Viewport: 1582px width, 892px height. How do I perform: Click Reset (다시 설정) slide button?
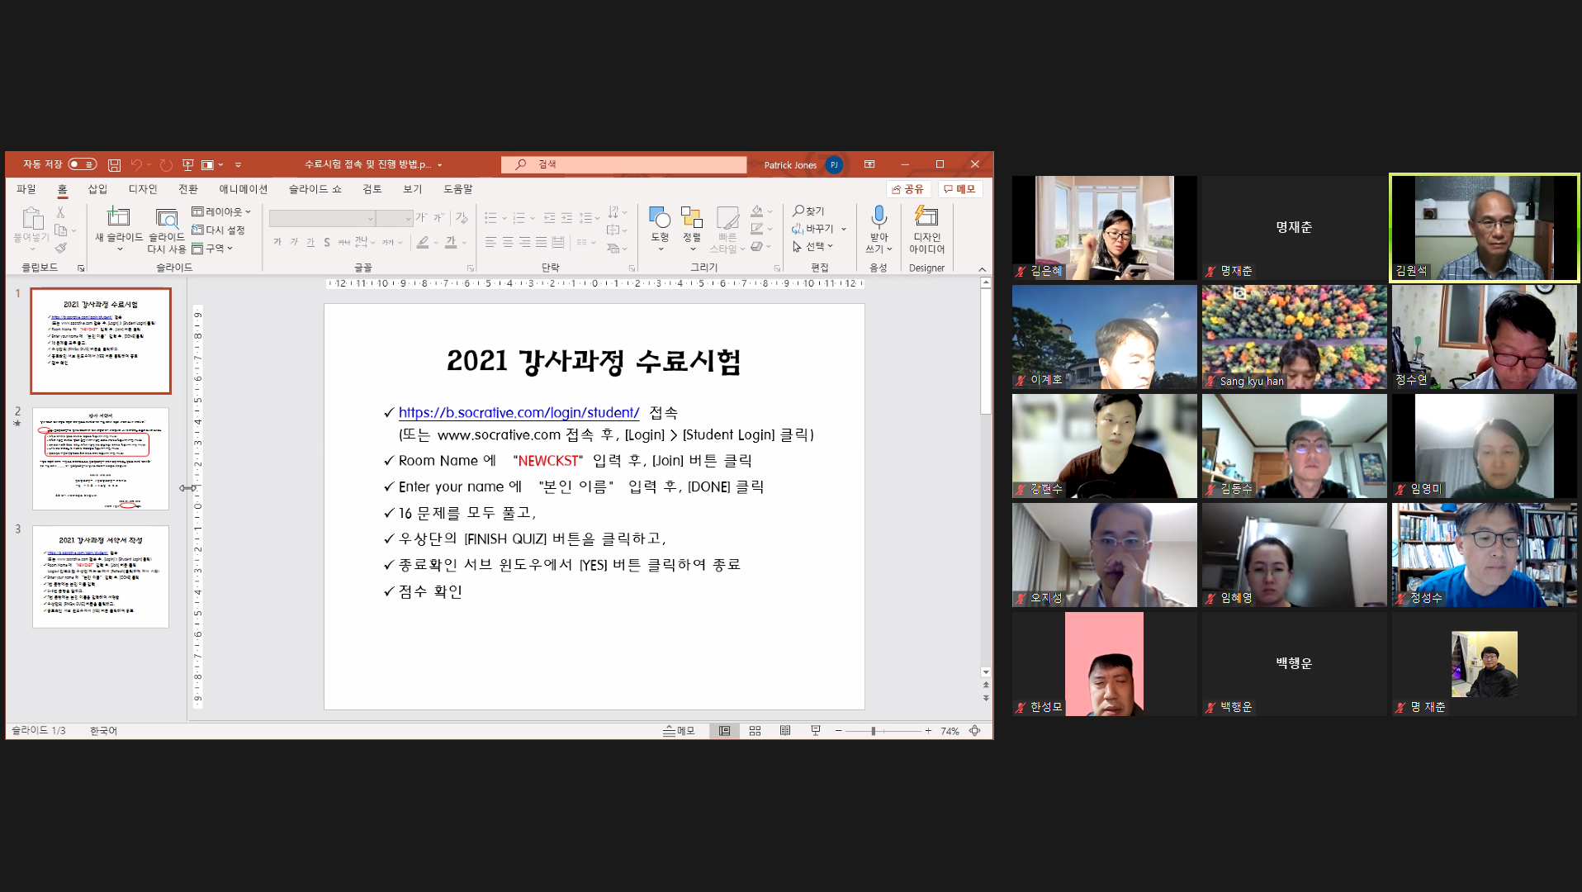[219, 230]
